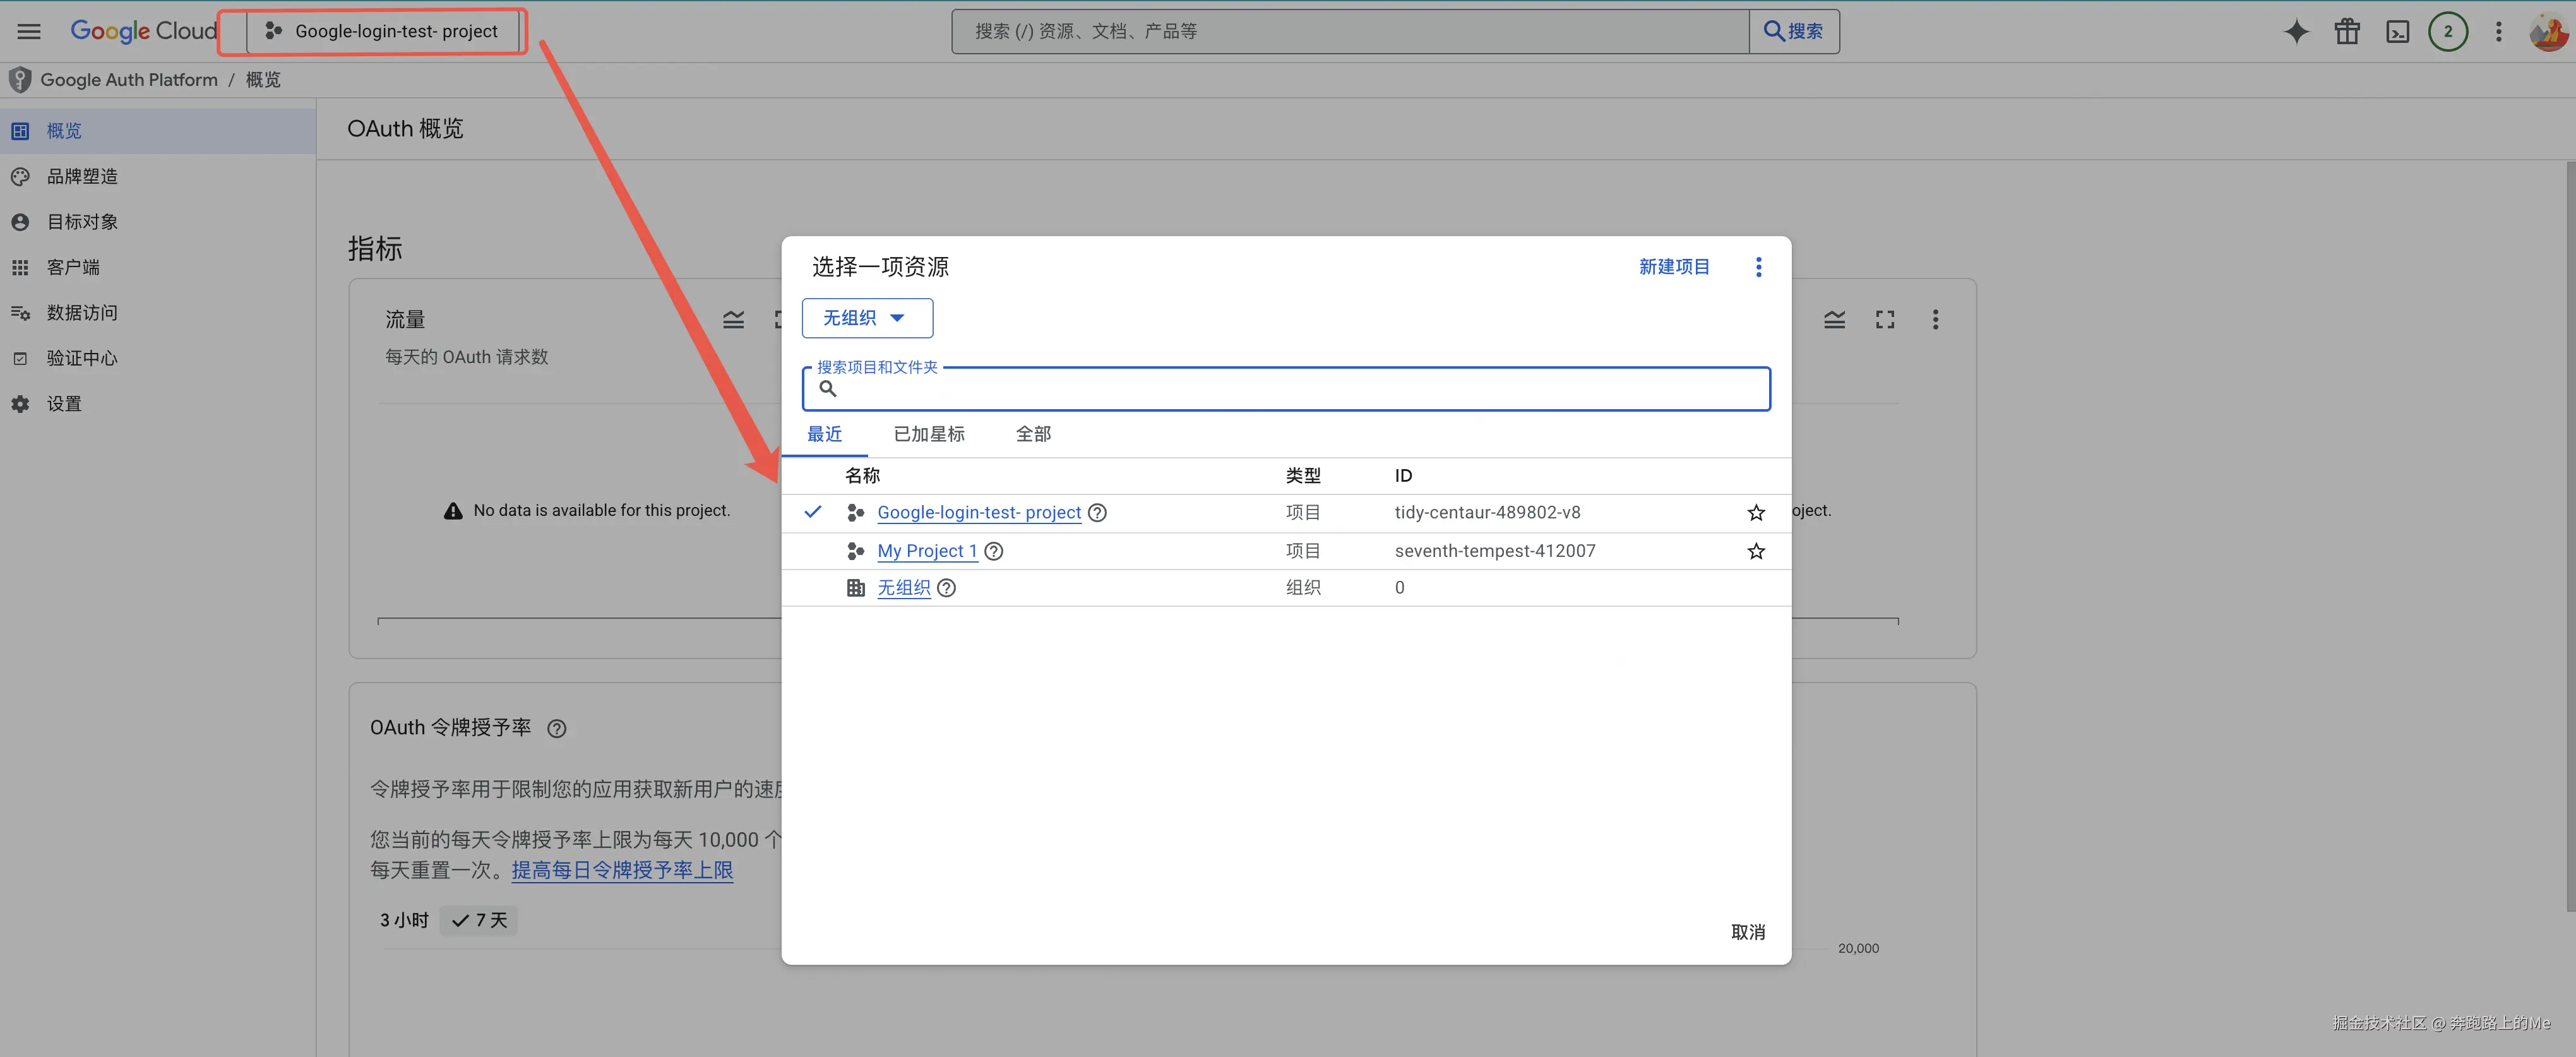Open top bar three-dot settings menu

click(2498, 31)
